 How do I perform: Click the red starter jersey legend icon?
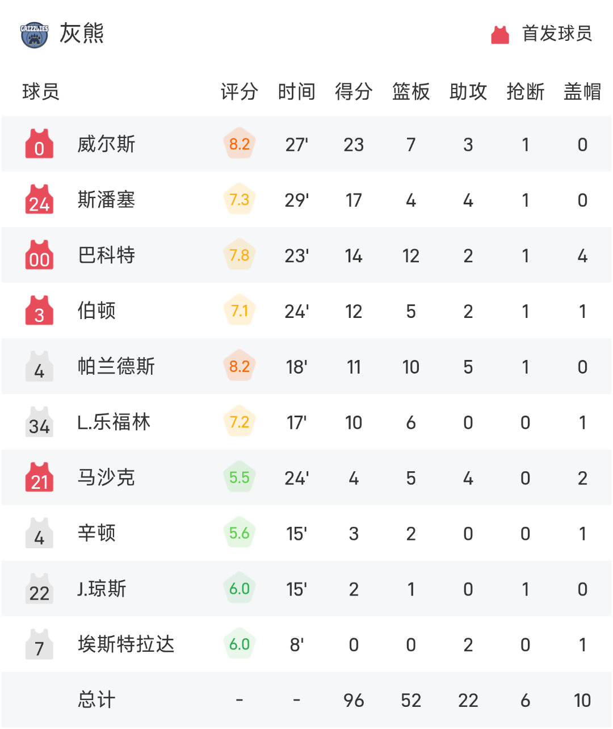[x=500, y=35]
